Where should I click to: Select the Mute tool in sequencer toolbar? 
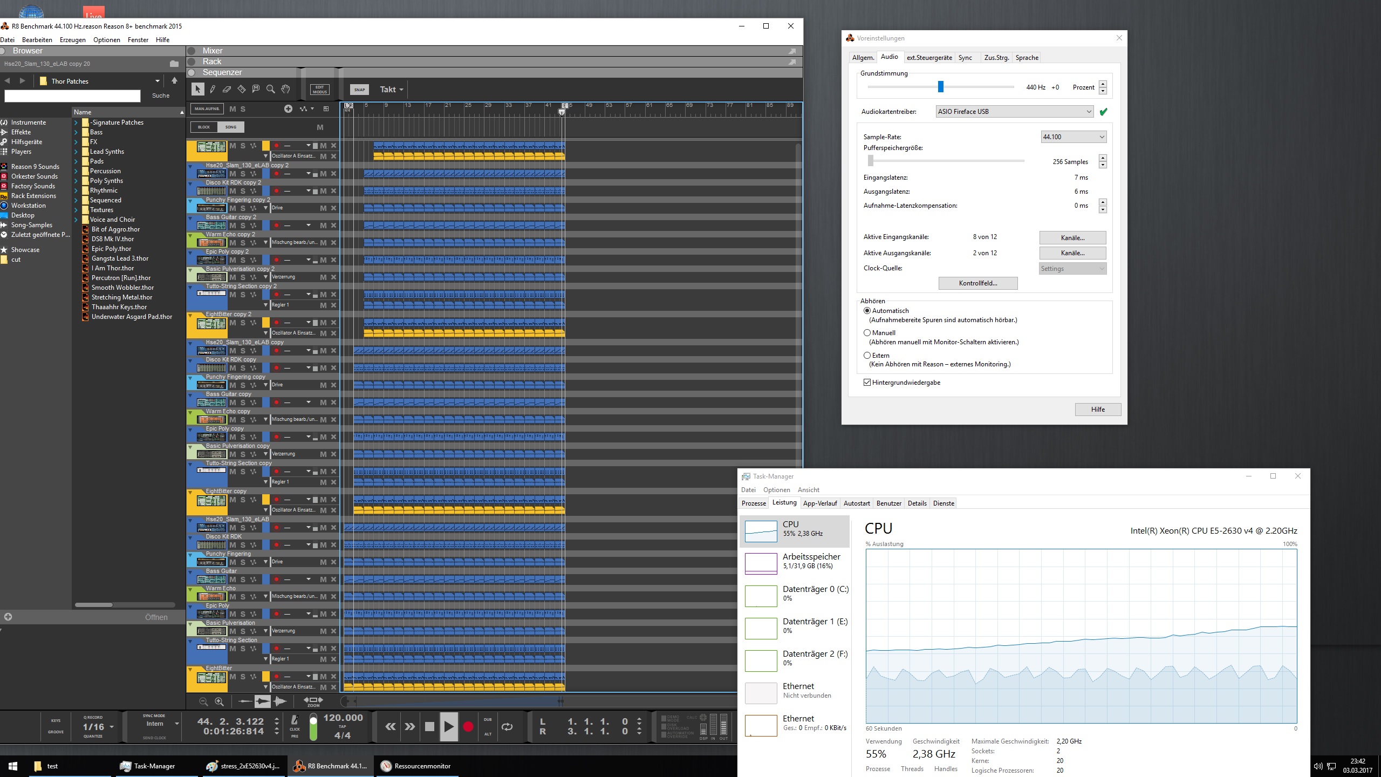click(x=256, y=90)
